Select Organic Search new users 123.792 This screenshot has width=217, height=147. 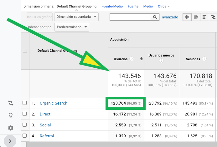[154, 103]
